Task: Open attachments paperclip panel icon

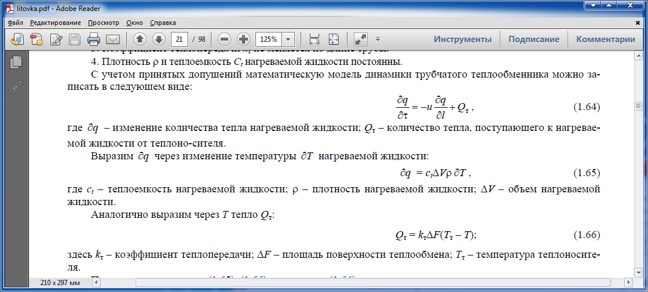Action: [x=16, y=87]
